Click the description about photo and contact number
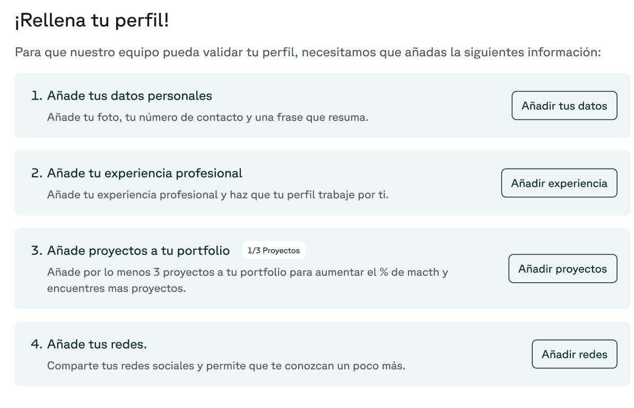The width and height of the screenshot is (634, 408). [x=207, y=117]
